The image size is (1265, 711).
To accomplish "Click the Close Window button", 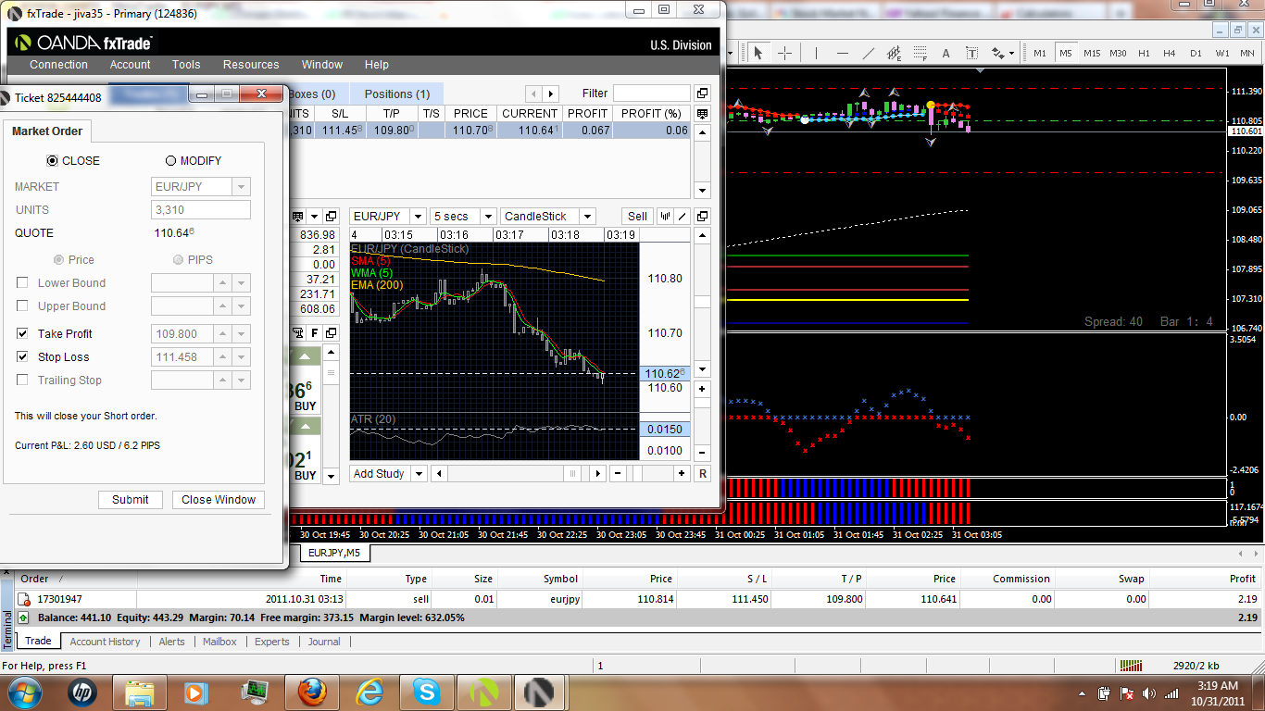I will (219, 499).
